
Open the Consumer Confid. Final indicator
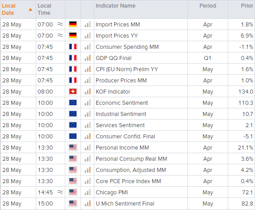click(x=125, y=136)
